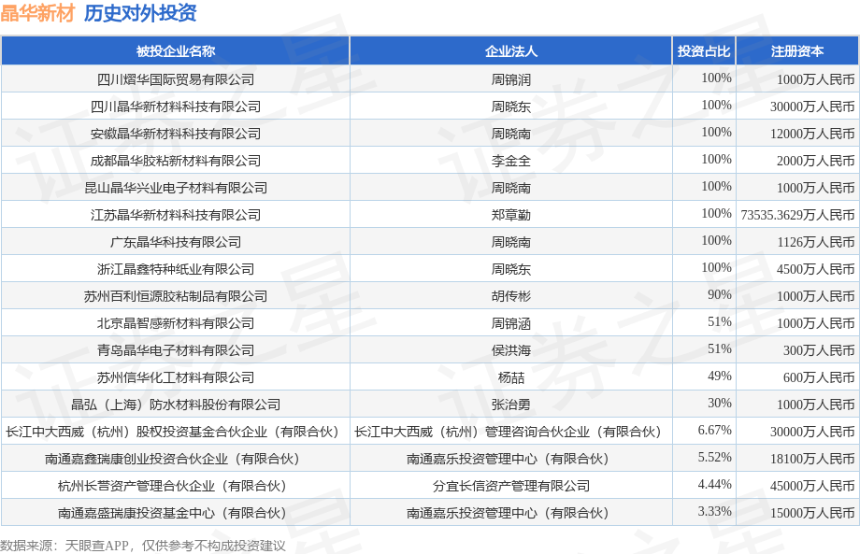
Task: Select 江苏晶华新材料科技有限公司 cell
Action: [176, 215]
